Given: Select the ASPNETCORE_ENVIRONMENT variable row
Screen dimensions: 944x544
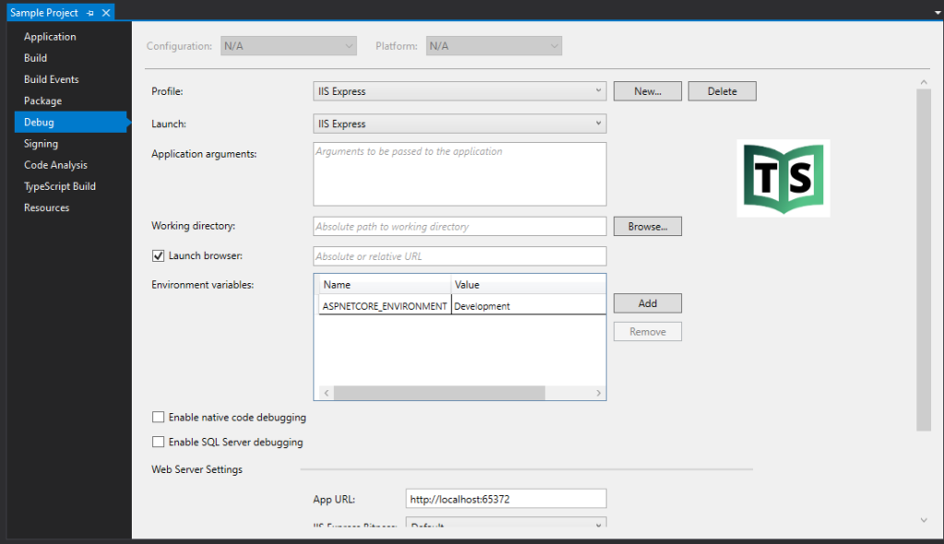Looking at the screenshot, I should pyautogui.click(x=384, y=306).
